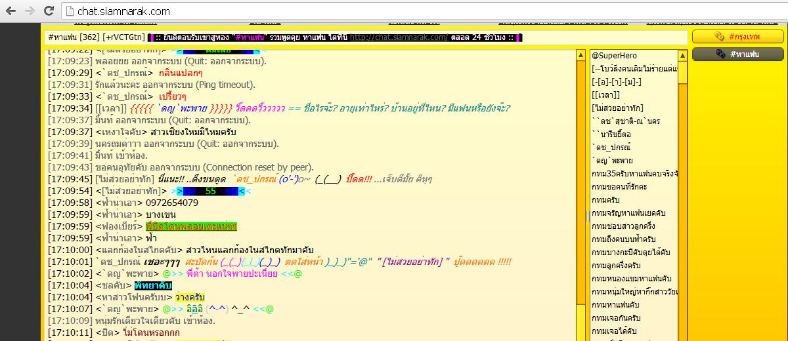Click the green highlighted ฟองเบียร์ message
Viewport: 788px width, 341px height.
click(192, 226)
